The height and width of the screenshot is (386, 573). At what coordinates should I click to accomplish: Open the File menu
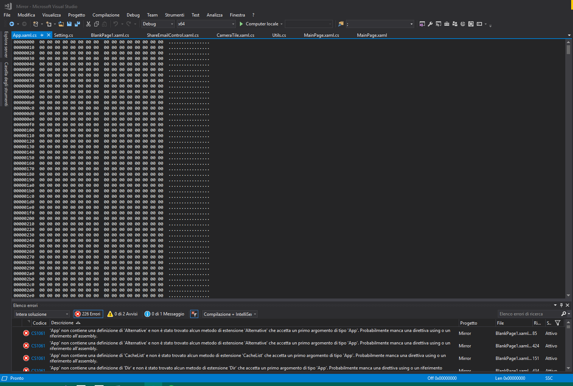point(7,15)
